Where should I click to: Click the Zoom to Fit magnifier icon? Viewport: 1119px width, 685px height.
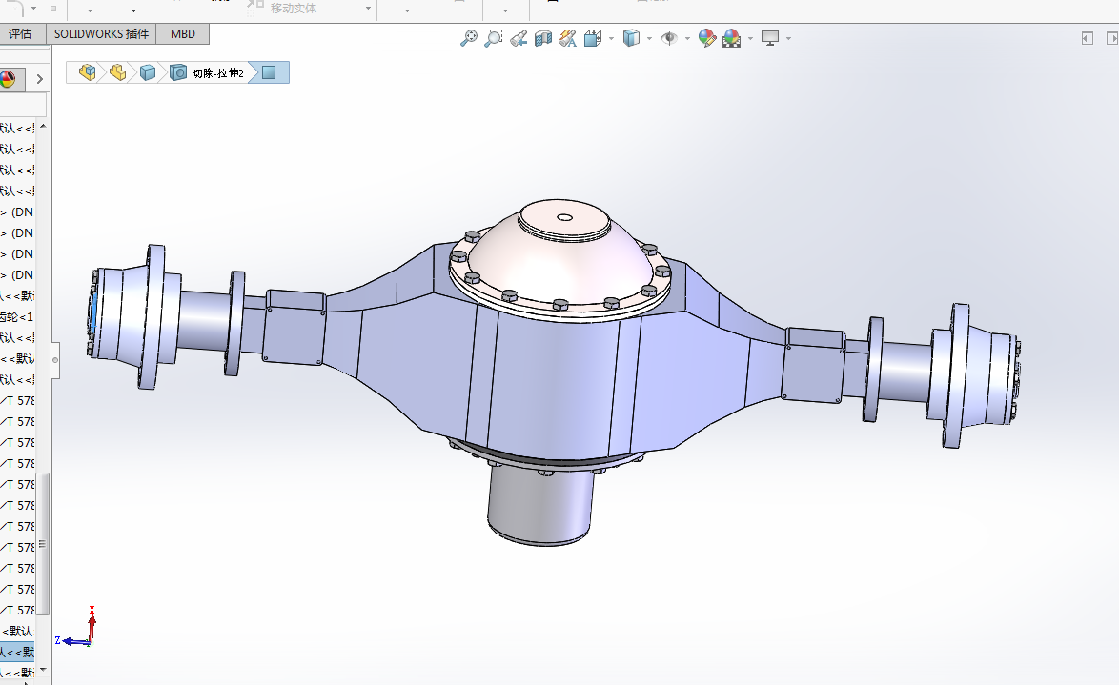(x=468, y=38)
